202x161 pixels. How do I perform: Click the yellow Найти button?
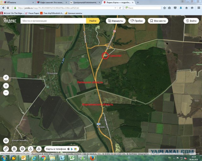click(x=93, y=21)
